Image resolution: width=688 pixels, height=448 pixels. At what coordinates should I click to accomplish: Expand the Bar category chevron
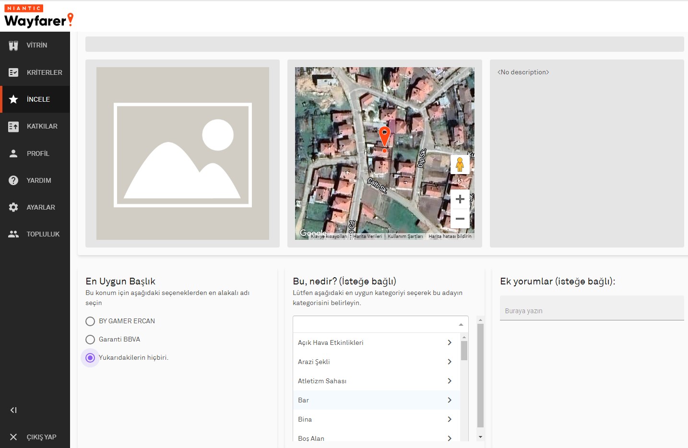click(449, 400)
